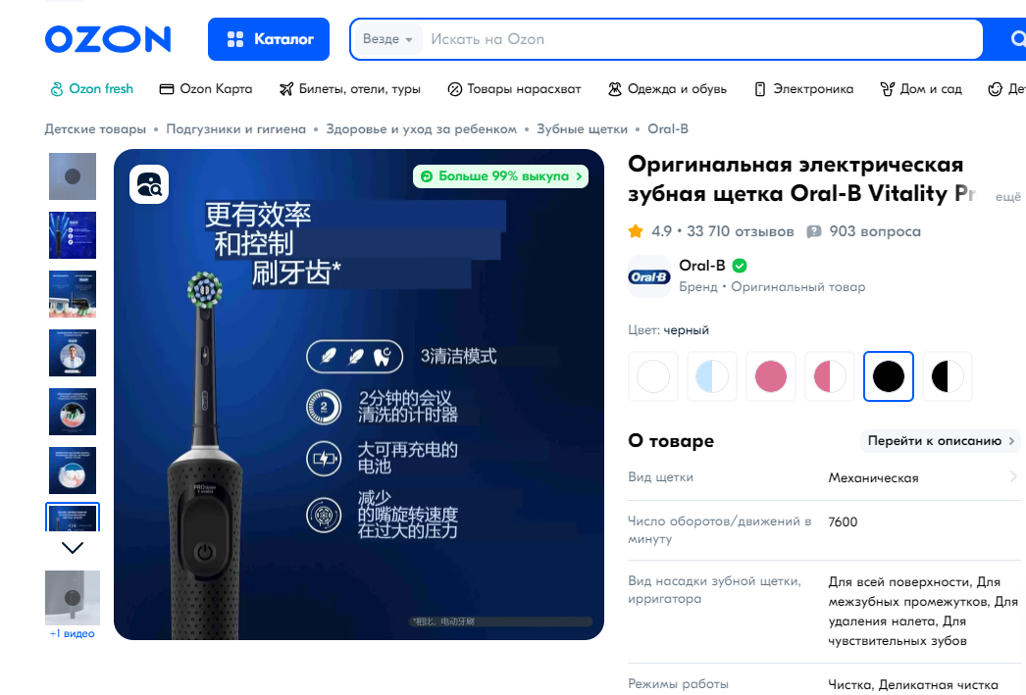The image size is (1026, 695).
Task: Select the pink and white color swatch
Action: [x=830, y=376]
